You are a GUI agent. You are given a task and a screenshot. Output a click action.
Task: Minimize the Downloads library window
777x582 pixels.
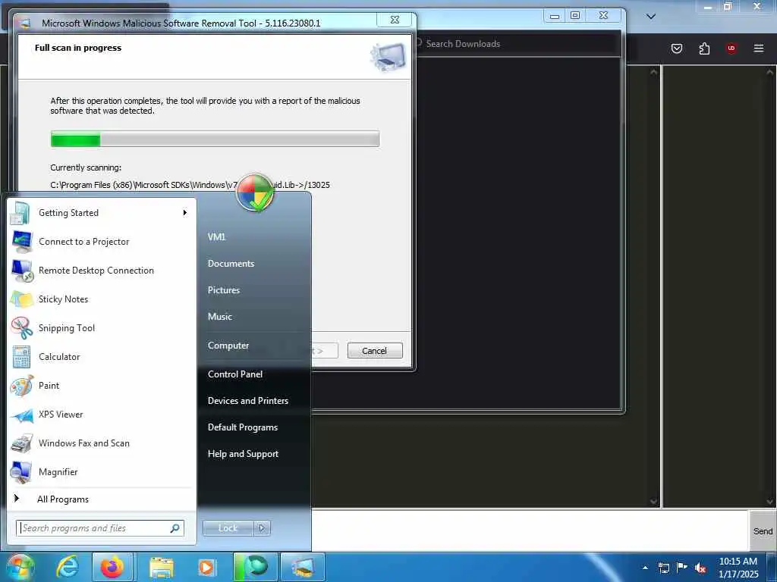click(x=555, y=17)
